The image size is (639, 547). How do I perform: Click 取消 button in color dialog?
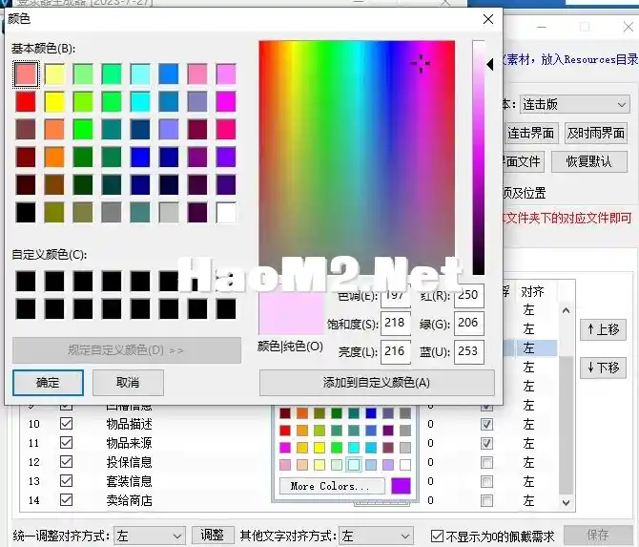(x=128, y=383)
